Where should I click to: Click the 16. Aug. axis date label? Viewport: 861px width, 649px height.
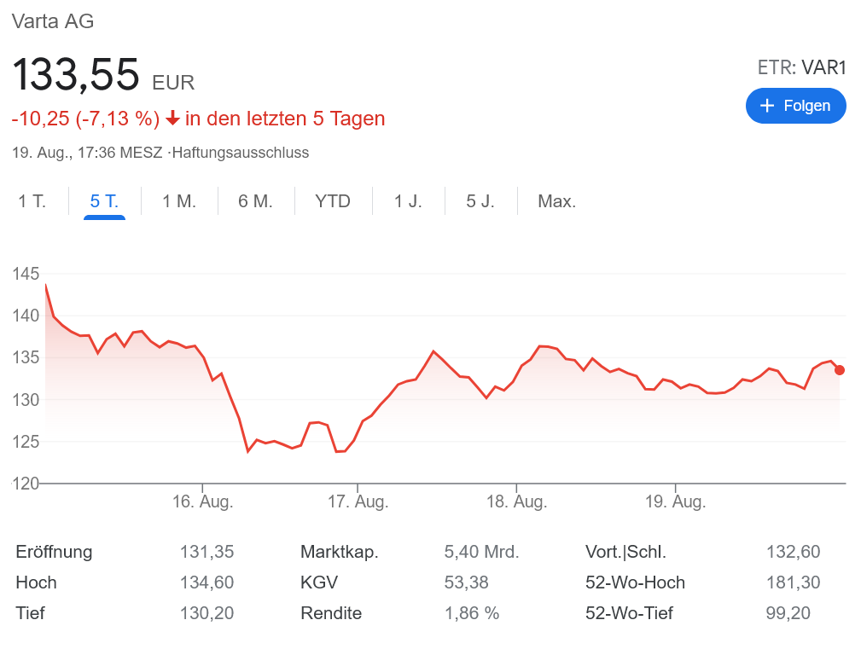point(202,502)
